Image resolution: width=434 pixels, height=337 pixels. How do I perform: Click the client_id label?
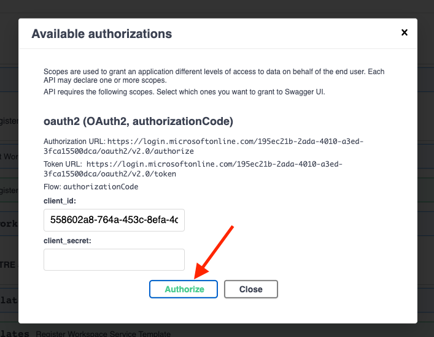pyautogui.click(x=60, y=200)
